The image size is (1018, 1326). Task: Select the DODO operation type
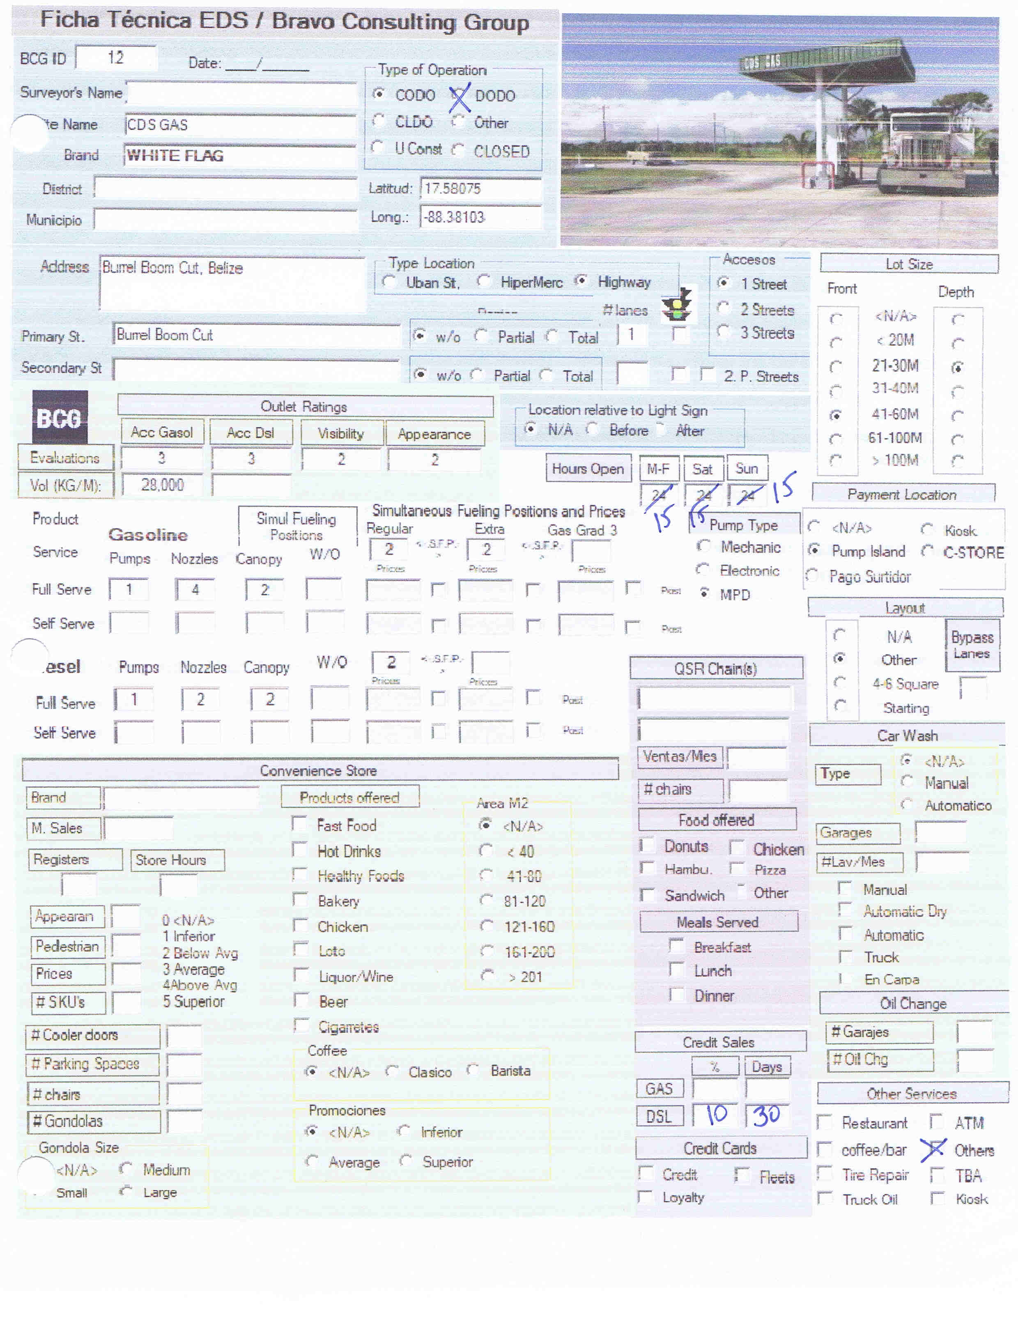pyautogui.click(x=459, y=96)
